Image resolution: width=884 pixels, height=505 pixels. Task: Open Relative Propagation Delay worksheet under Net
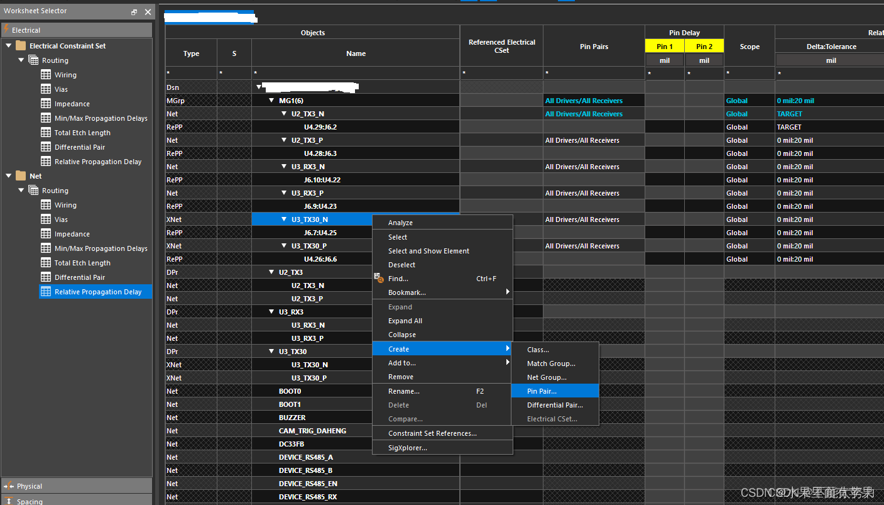pos(97,292)
